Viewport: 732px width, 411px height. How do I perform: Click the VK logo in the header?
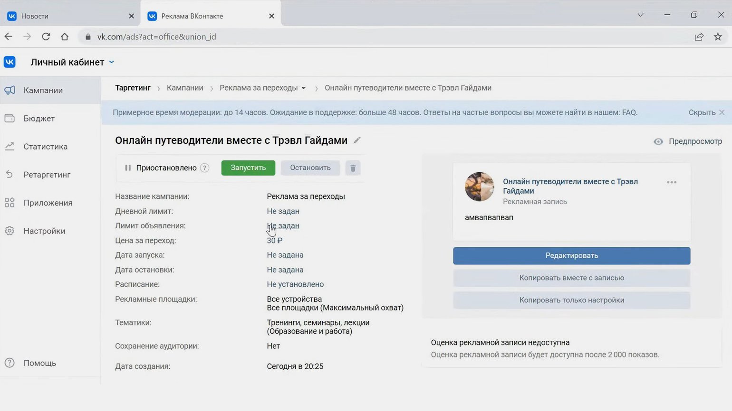tap(10, 62)
